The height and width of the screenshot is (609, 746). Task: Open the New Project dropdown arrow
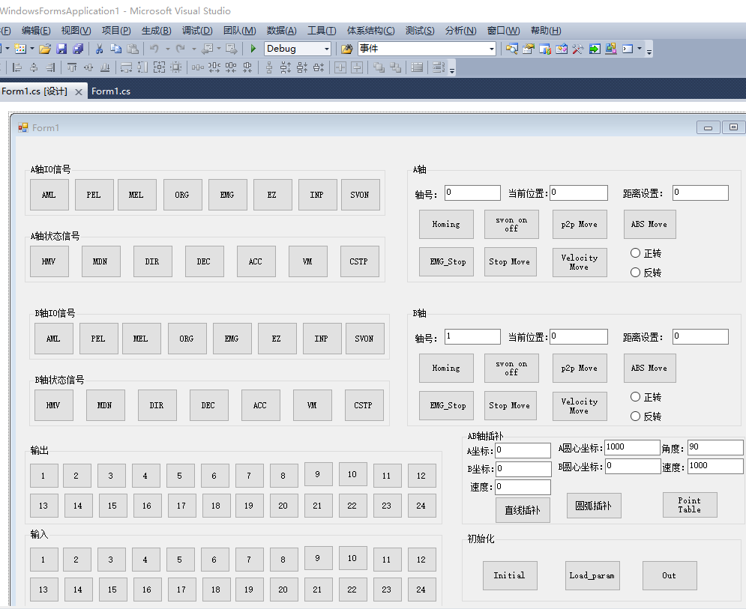(7, 49)
